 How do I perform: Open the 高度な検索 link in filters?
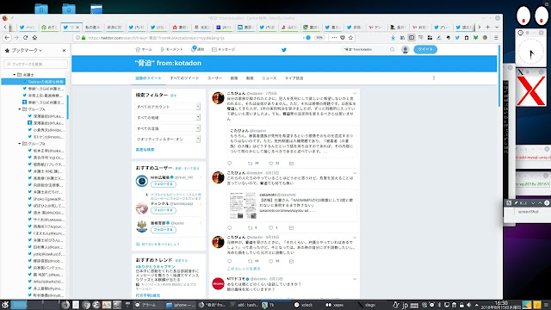click(145, 150)
